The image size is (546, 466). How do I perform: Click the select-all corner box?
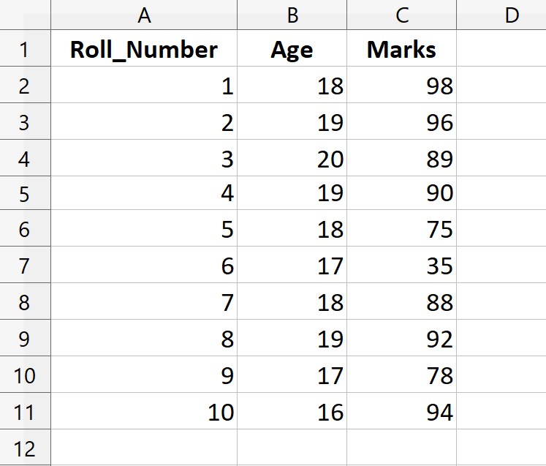tap(25, 15)
